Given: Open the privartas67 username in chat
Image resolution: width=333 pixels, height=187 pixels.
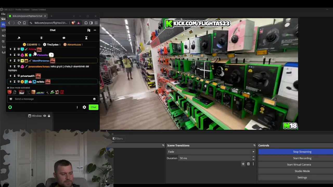Looking at the screenshot, I should [x=27, y=76].
